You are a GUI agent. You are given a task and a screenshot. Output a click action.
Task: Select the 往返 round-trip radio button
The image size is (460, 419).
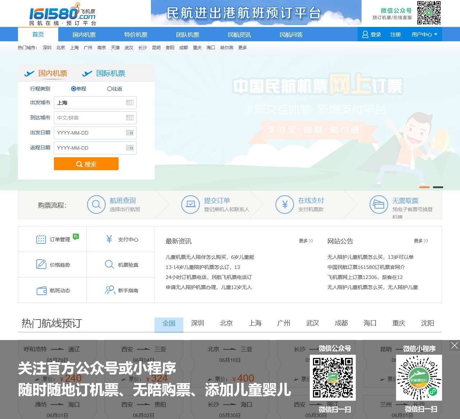click(x=109, y=89)
